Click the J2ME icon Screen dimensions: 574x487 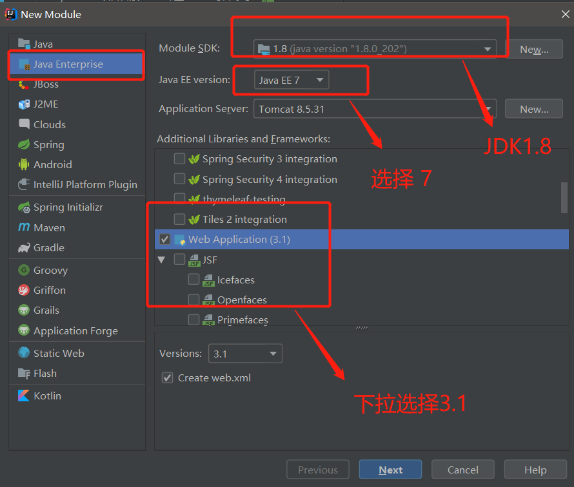tap(24, 104)
